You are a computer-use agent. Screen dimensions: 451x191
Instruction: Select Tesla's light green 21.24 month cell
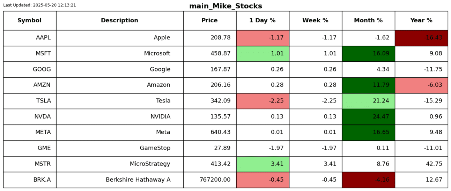[x=368, y=101]
